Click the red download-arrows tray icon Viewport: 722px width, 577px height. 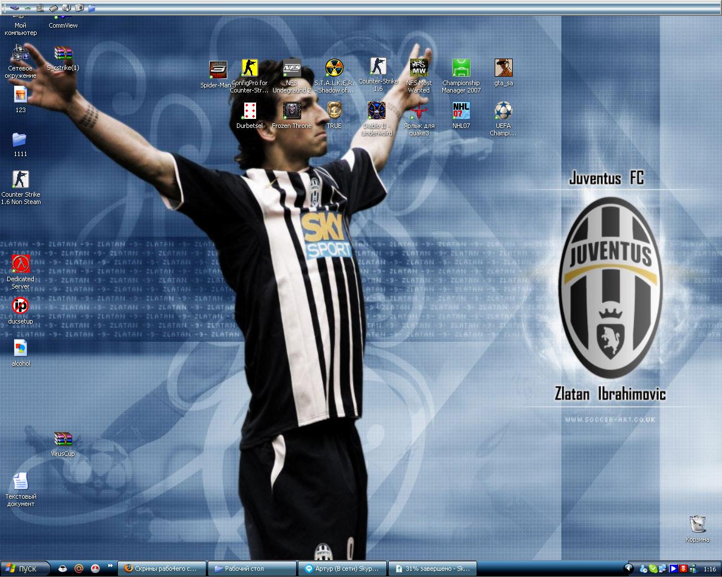[683, 569]
